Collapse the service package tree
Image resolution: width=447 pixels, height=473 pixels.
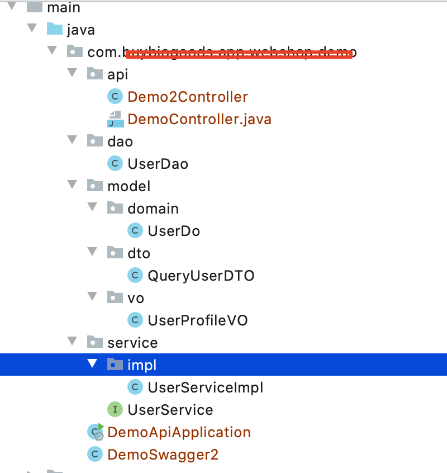(x=72, y=342)
